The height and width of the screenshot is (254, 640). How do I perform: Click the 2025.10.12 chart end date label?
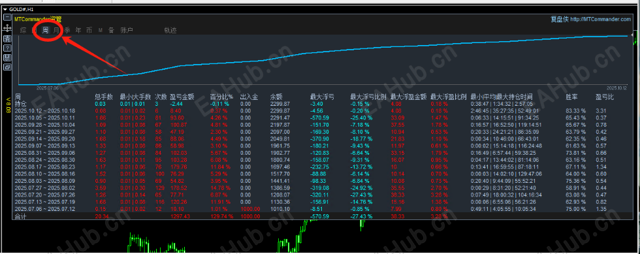(x=616, y=87)
